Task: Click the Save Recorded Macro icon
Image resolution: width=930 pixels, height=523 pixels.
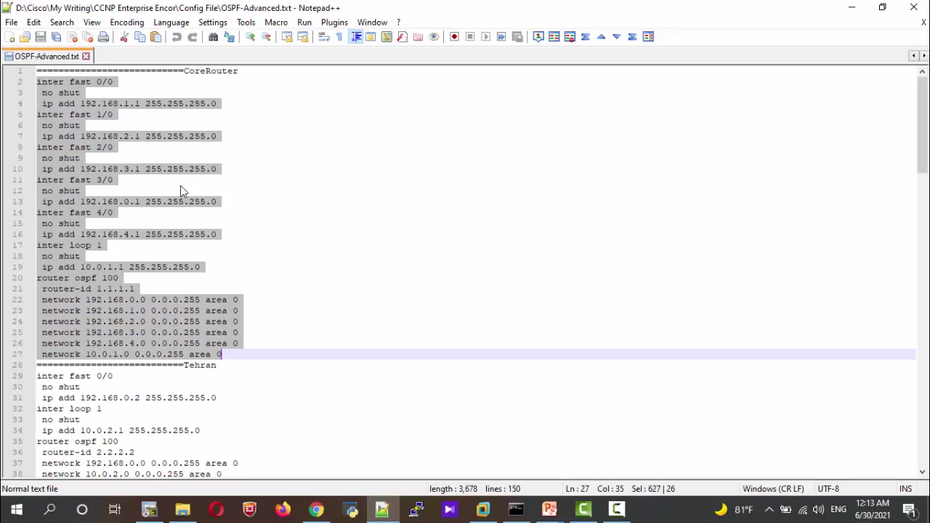Action: pos(517,37)
